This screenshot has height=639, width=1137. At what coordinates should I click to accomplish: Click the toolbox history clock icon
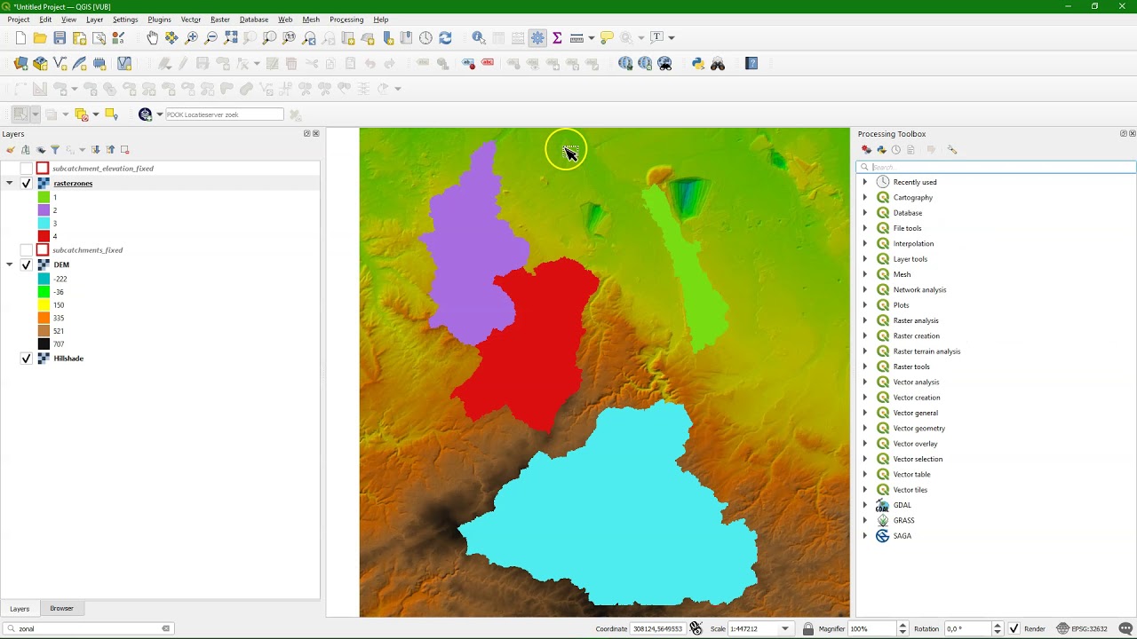(895, 150)
